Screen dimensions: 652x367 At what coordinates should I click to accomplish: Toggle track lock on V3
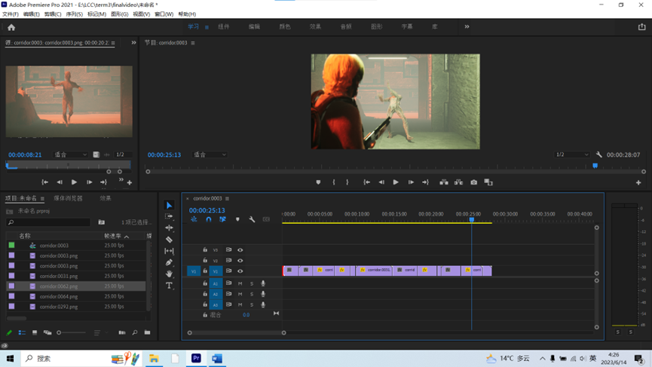(205, 249)
